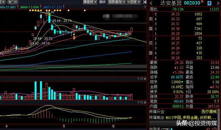Select buy level 5 price 24.24
The height and width of the screenshot is (130, 221).
pyautogui.click(x=175, y=58)
